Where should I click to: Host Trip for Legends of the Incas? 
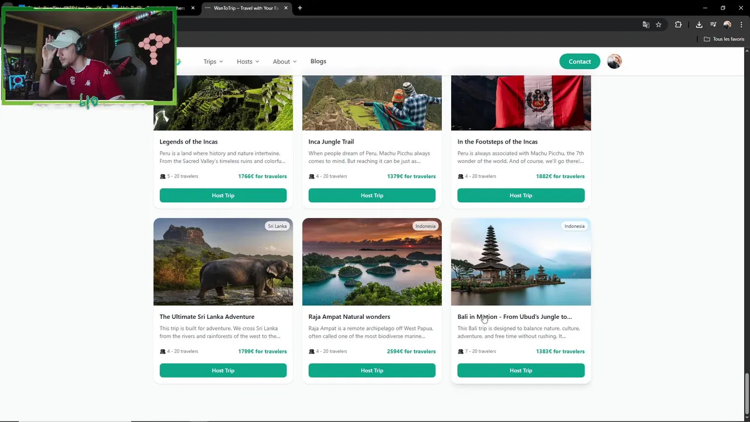click(x=223, y=195)
